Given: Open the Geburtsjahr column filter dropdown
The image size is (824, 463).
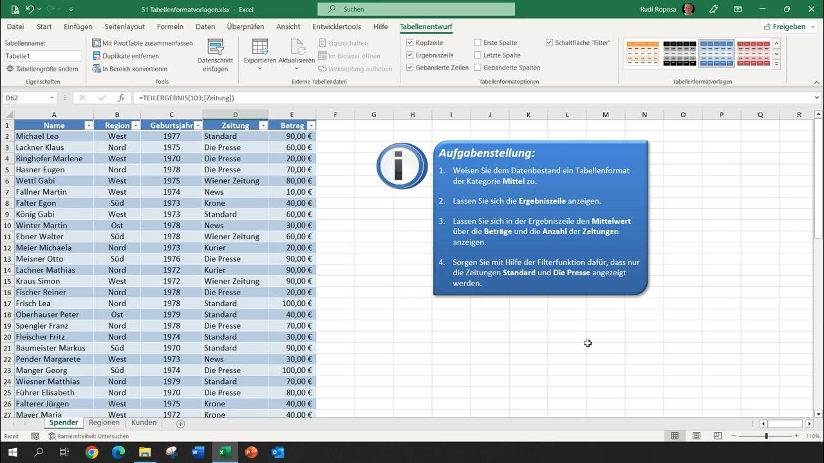Looking at the screenshot, I should 197,125.
